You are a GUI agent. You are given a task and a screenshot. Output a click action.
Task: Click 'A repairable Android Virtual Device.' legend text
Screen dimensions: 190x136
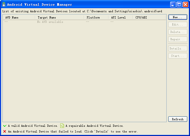(94, 126)
